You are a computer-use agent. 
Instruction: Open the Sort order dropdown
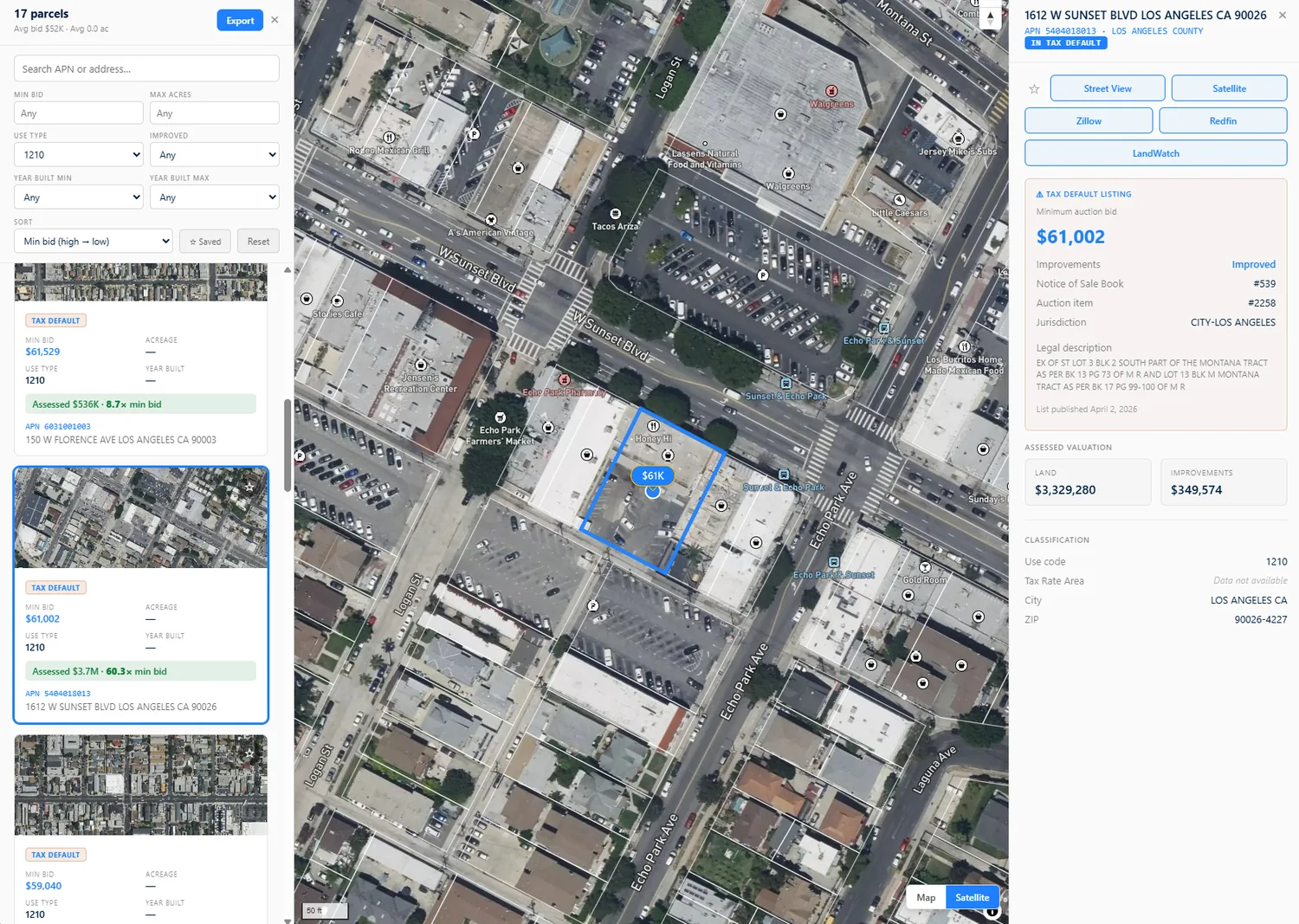94,242
